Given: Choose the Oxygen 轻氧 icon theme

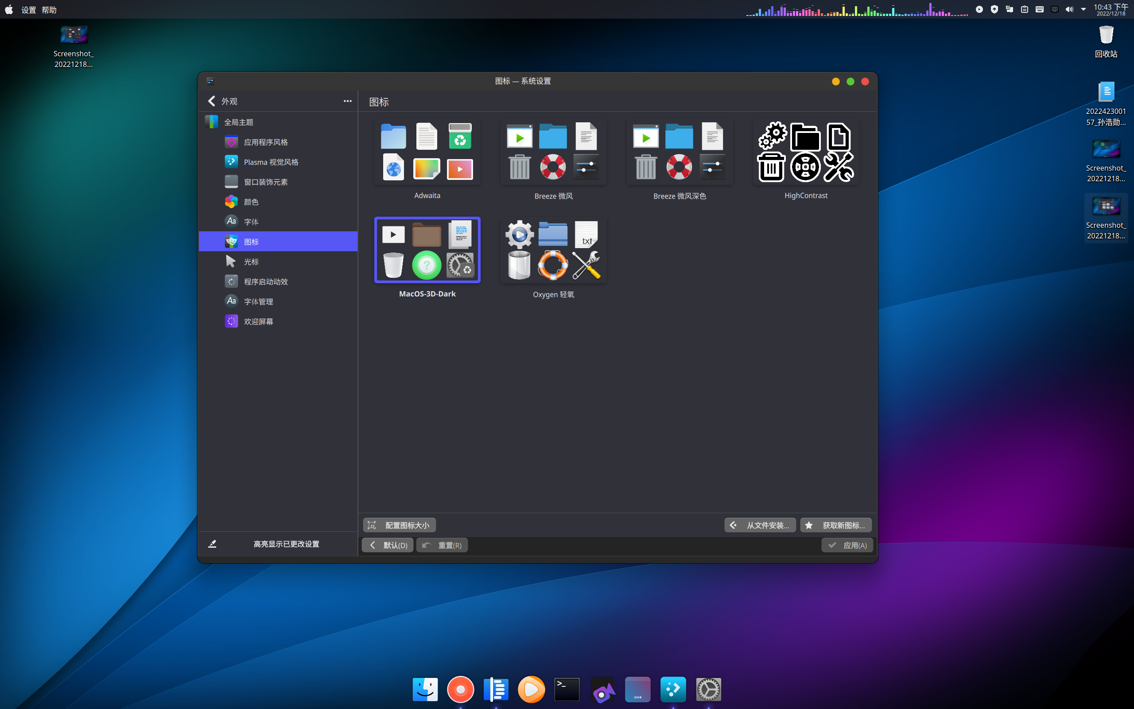Looking at the screenshot, I should (x=553, y=250).
